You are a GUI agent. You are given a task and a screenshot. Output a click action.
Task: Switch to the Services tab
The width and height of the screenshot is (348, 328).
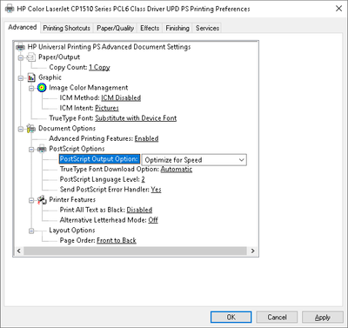coord(207,28)
